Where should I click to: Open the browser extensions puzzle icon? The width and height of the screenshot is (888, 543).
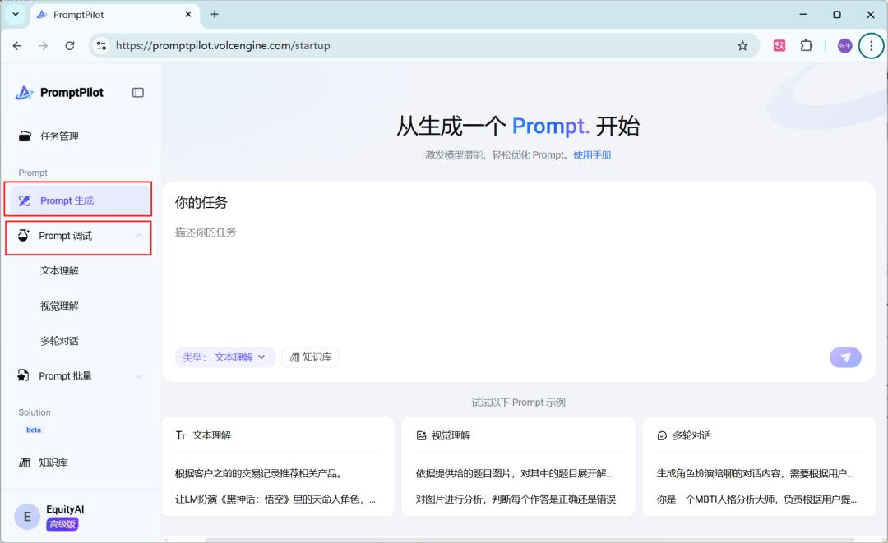pos(806,46)
